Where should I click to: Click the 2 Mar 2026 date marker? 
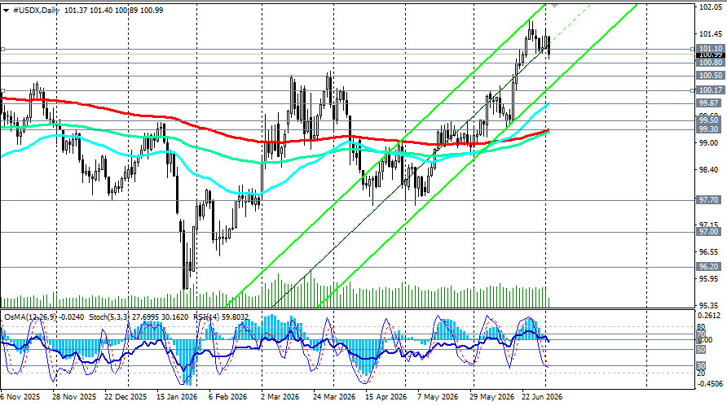pyautogui.click(x=280, y=397)
